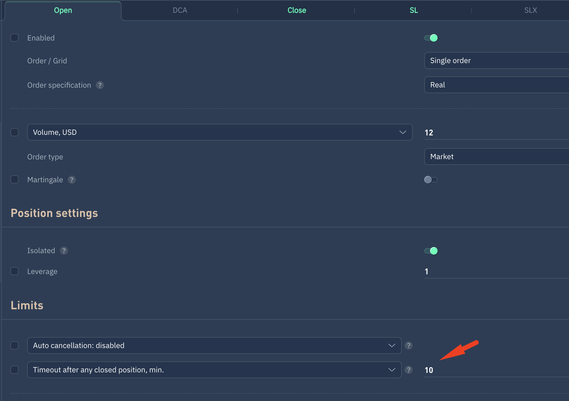The height and width of the screenshot is (401, 569).
Task: Check the box next to Volume, USD
Action: pos(14,132)
